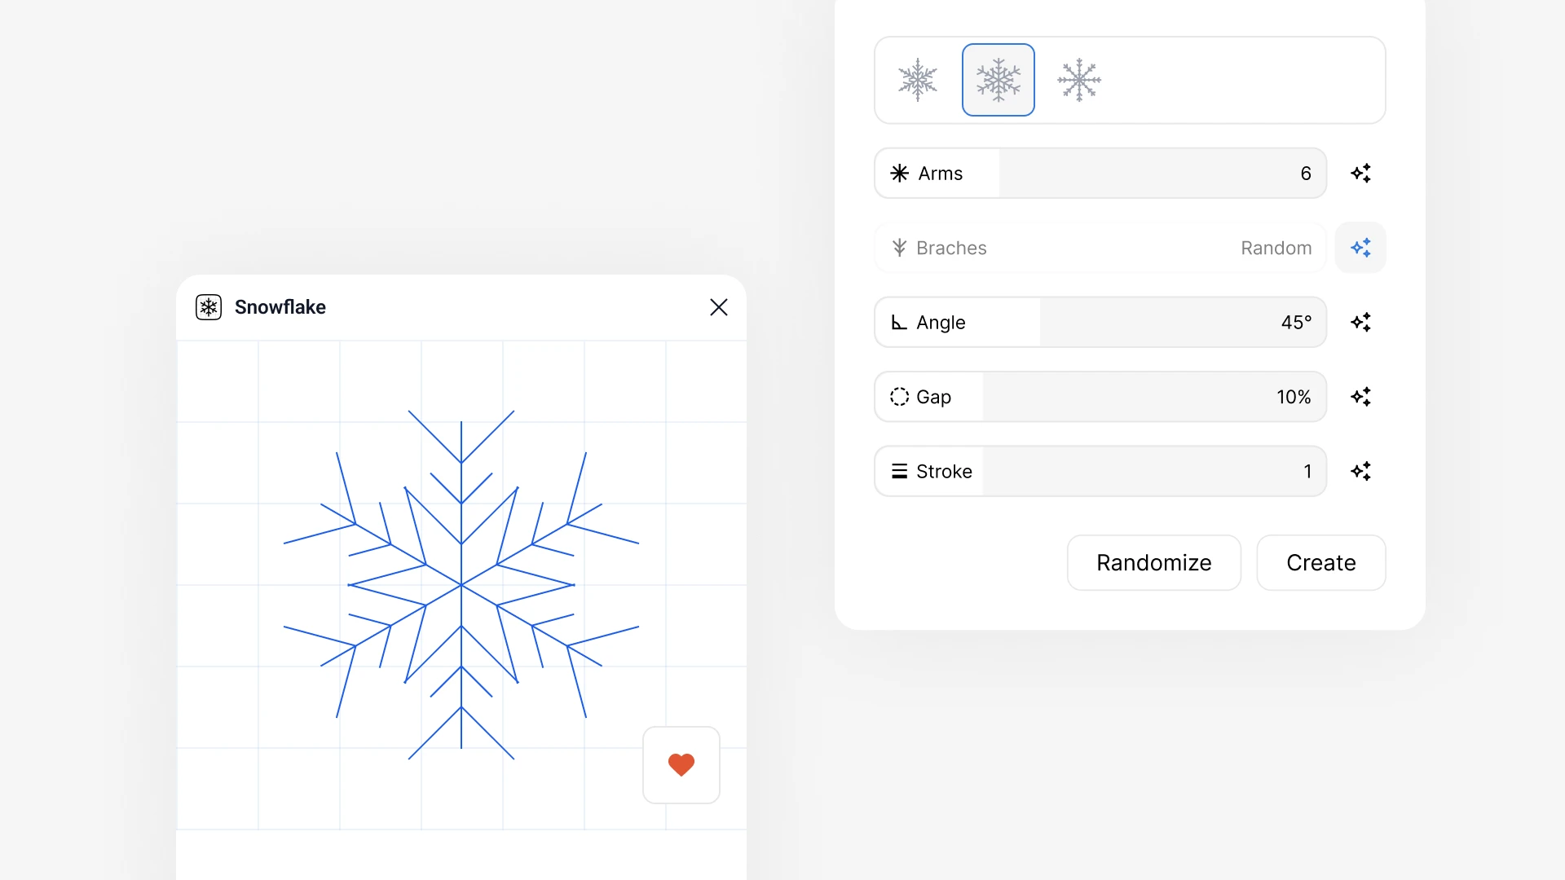Click the snowflake drawing on the canvas
This screenshot has height=880, width=1565.
(461, 585)
